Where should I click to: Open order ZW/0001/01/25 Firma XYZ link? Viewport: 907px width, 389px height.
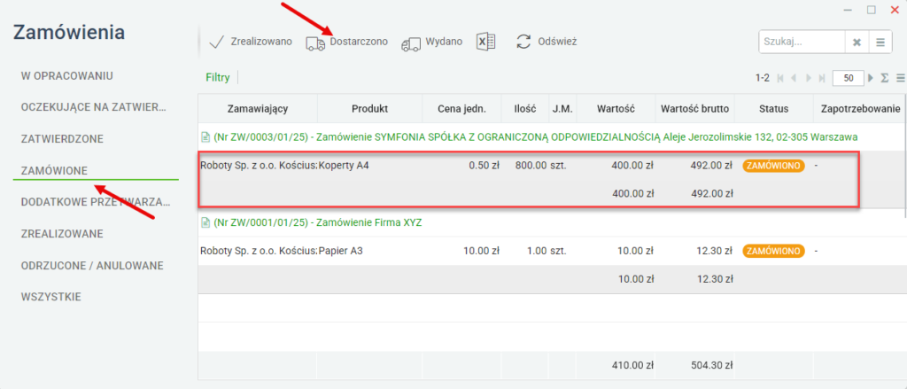click(x=318, y=223)
